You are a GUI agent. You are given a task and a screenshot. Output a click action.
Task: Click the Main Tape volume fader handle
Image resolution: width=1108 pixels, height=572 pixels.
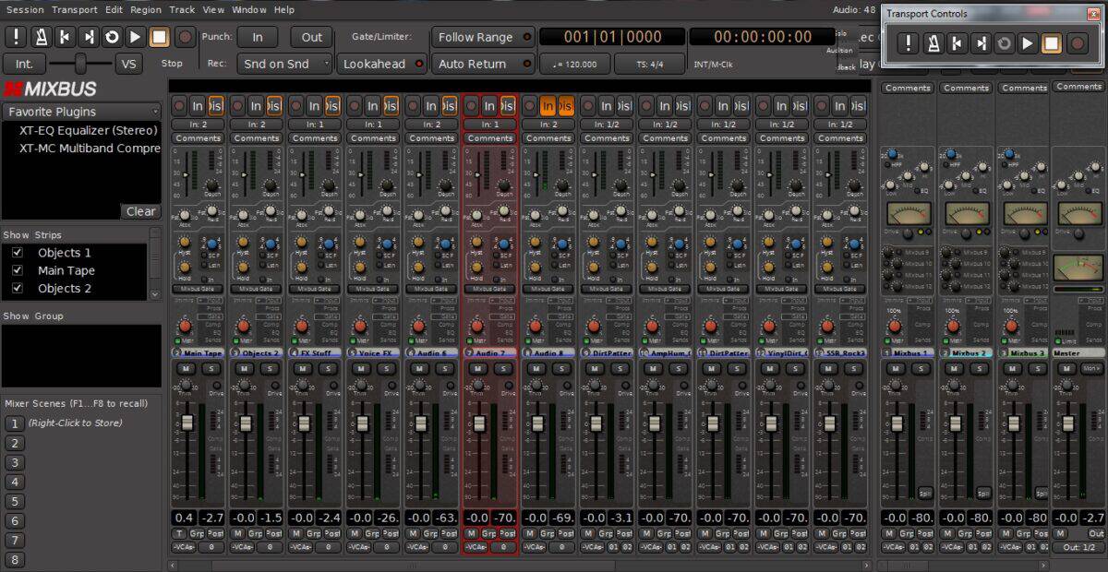(187, 423)
